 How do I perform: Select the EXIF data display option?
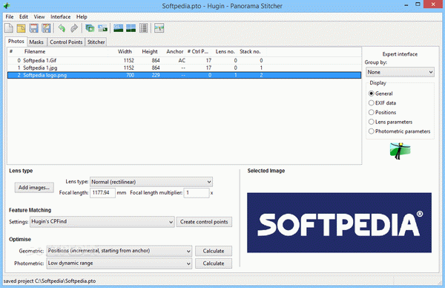tap(371, 103)
